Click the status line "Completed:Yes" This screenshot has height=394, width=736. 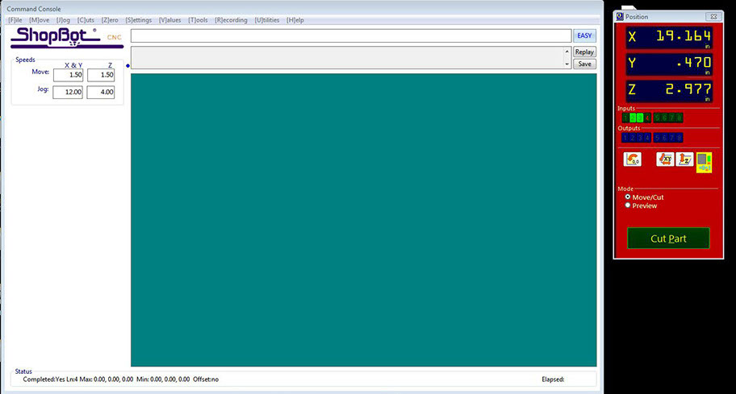[x=44, y=379]
